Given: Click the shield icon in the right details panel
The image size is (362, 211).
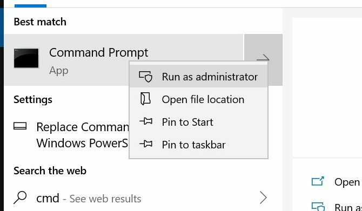Looking at the screenshot, I should pos(318,207).
